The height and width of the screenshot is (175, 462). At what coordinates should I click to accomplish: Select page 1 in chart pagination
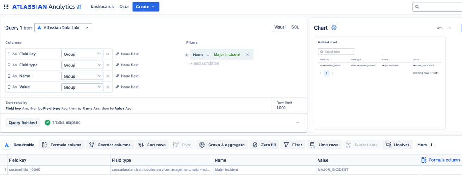pos(326,73)
